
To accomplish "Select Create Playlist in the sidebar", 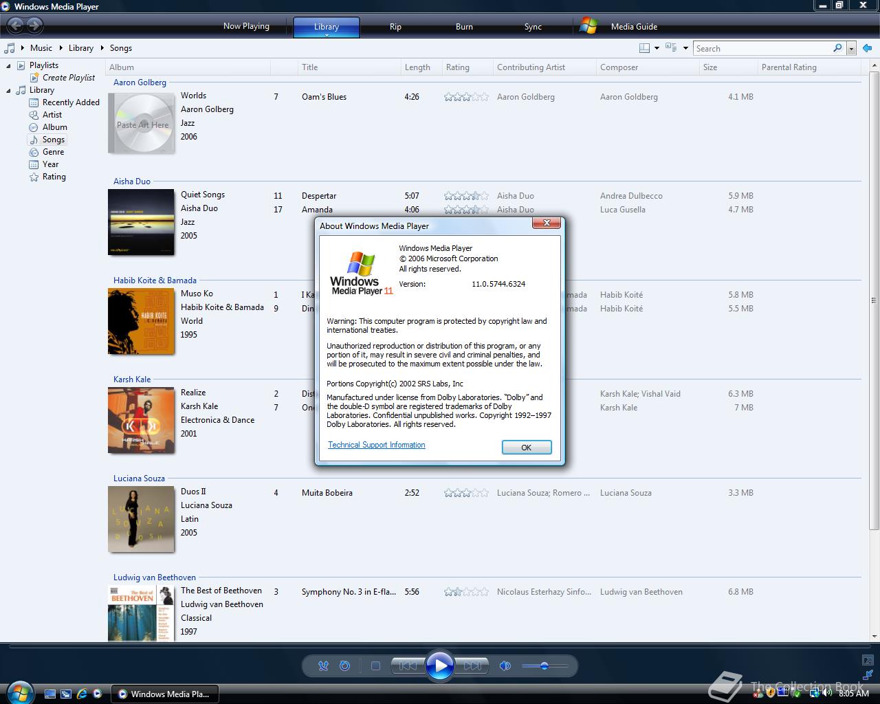I will [x=69, y=78].
